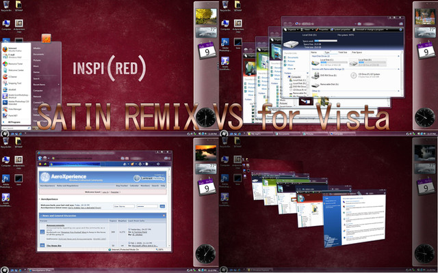Collapse Devices with Removable Storage group arrow
The height and width of the screenshot is (273, 438).
click(x=398, y=69)
